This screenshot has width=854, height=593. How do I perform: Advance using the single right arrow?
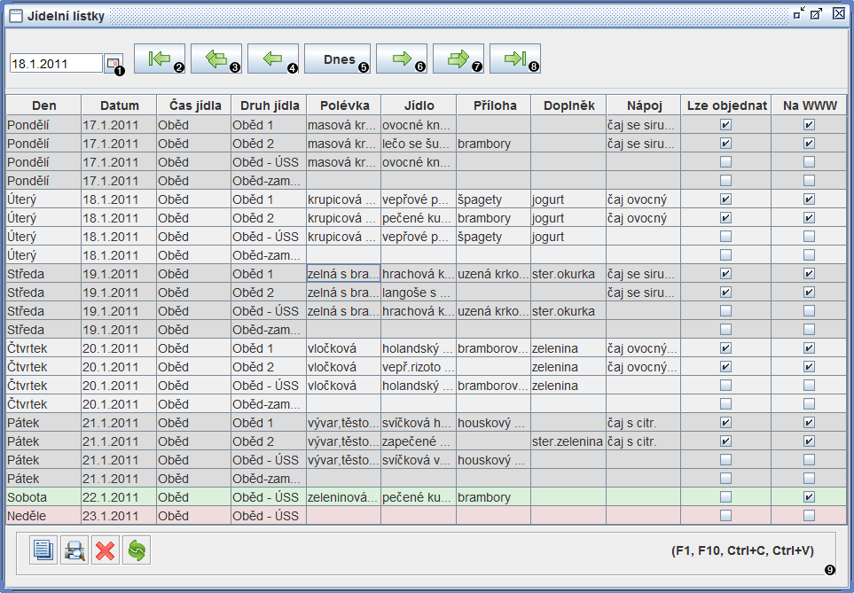pos(401,59)
